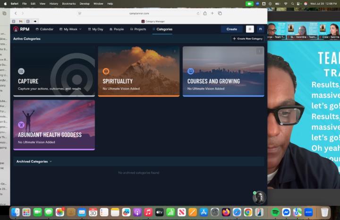Image resolution: width=340 pixels, height=220 pixels.
Task: Open Firefox from the dock
Action: click(226, 212)
